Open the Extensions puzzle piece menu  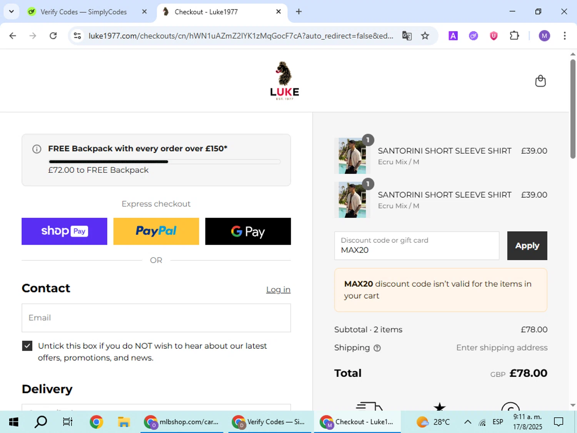pos(514,36)
